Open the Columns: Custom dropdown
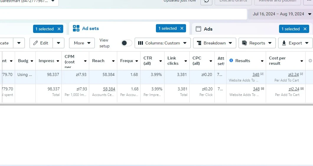313x166 pixels. [162, 43]
